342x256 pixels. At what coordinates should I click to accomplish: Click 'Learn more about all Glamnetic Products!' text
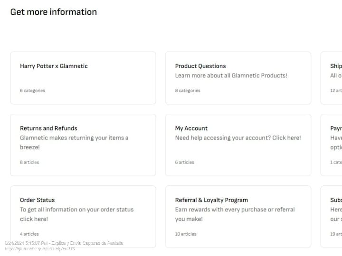click(231, 75)
